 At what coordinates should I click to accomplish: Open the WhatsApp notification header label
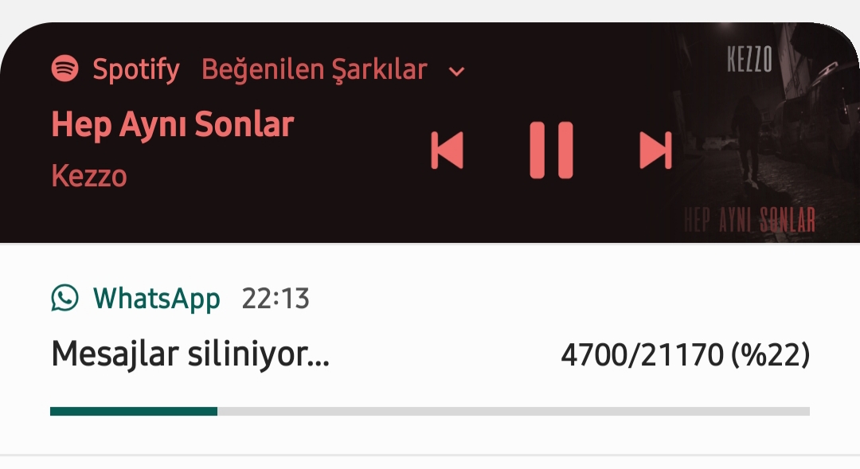pos(156,299)
